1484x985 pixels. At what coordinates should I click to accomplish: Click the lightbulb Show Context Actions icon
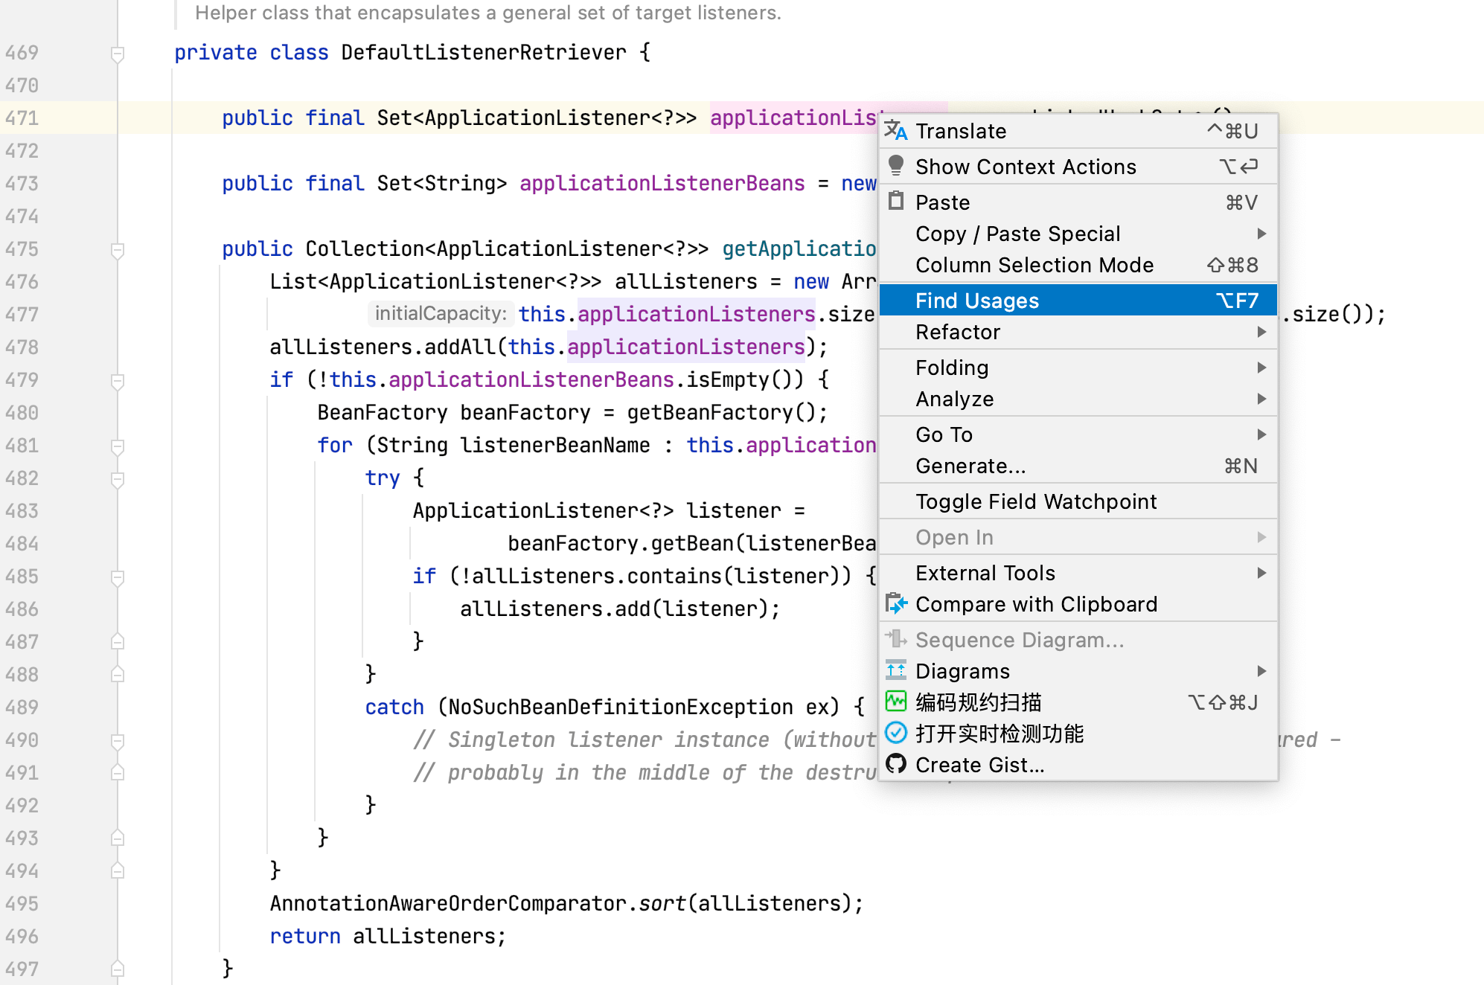tap(896, 166)
